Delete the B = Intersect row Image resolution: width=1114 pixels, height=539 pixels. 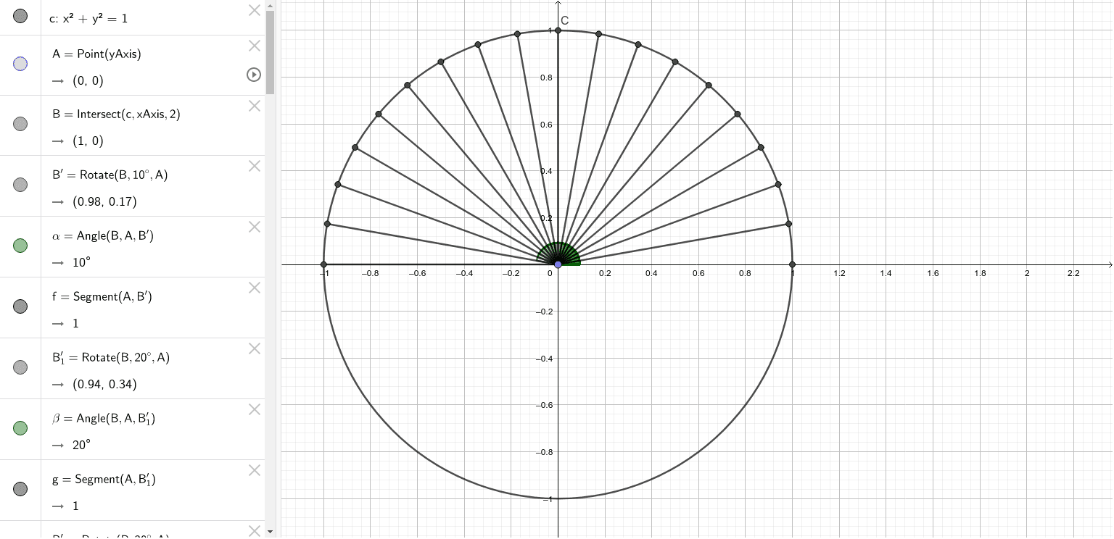click(x=254, y=106)
